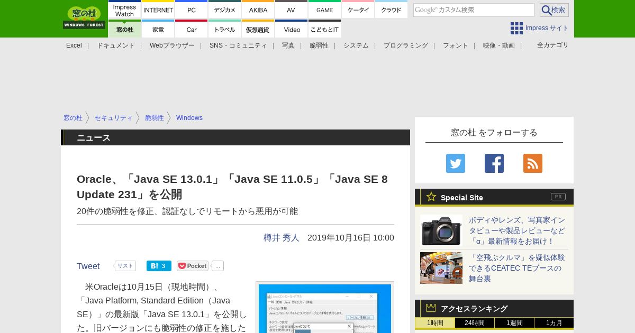Image resolution: width=635 pixels, height=333 pixels.
Task: Click the Hatena bookmark B! button
Action: tap(159, 266)
